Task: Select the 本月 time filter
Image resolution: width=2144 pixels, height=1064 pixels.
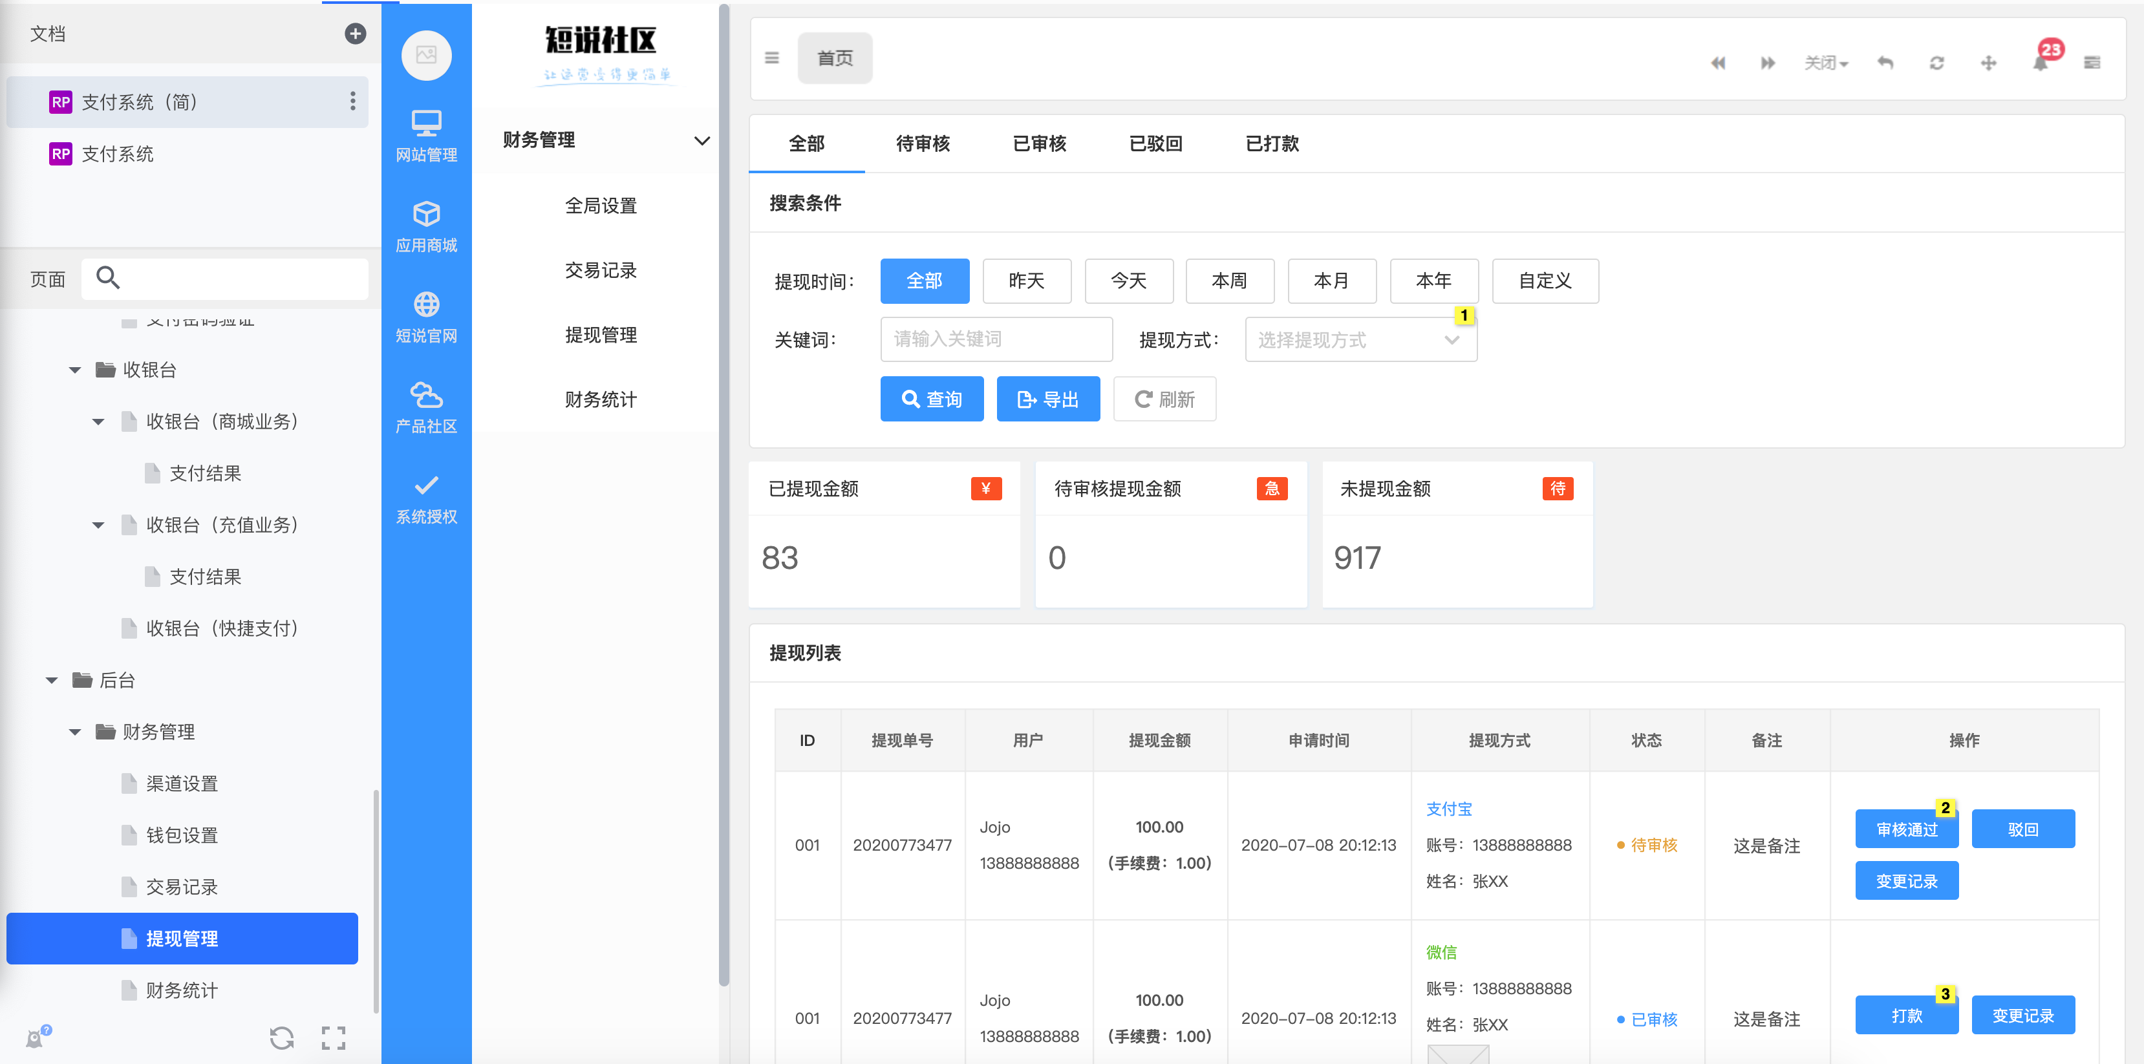Action: click(x=1332, y=281)
